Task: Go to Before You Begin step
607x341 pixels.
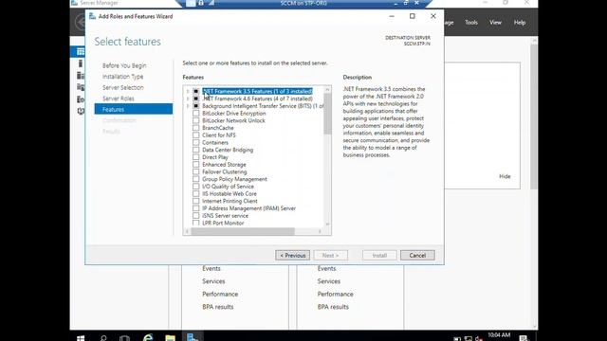Action: point(124,65)
